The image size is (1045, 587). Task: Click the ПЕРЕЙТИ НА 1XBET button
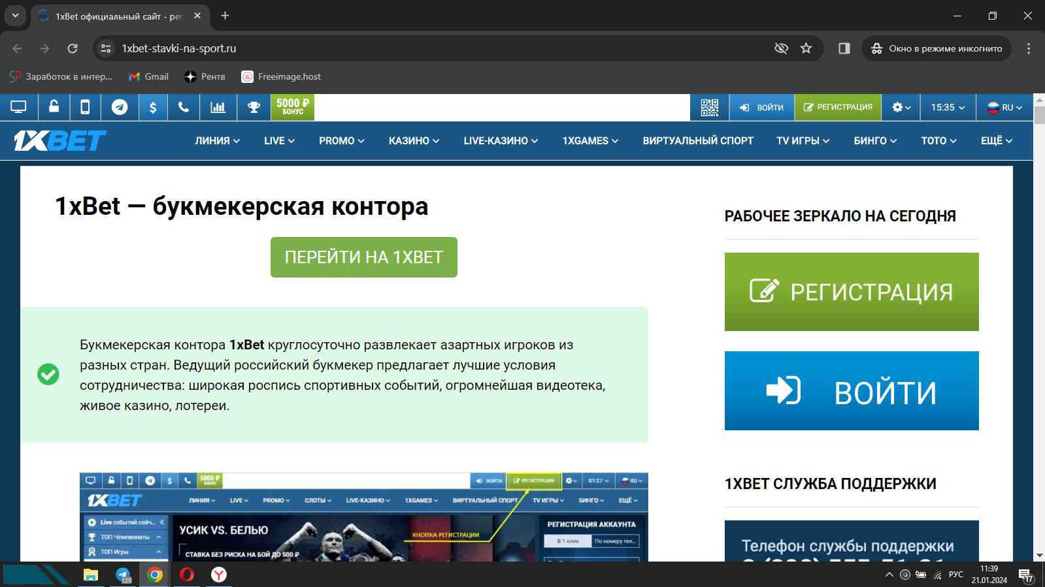tap(364, 257)
